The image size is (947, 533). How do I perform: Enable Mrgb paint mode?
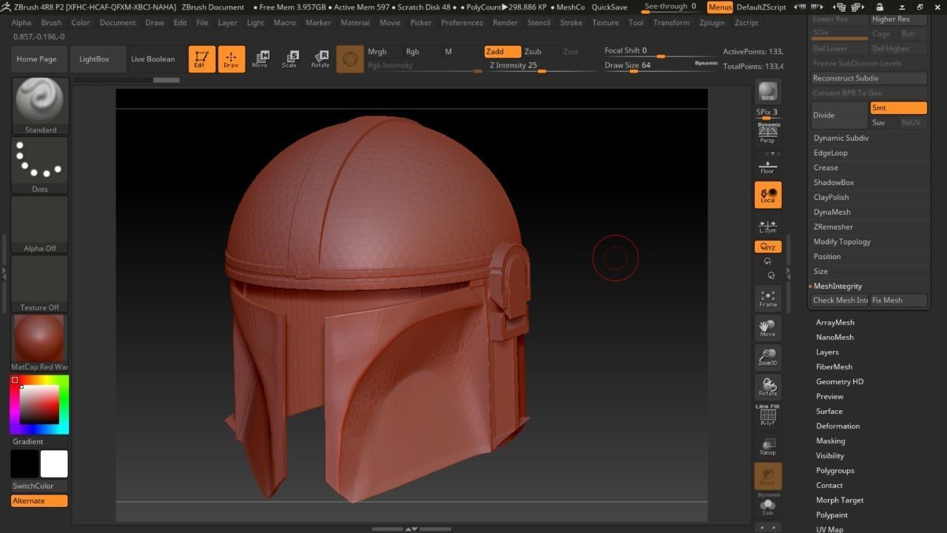click(384, 51)
